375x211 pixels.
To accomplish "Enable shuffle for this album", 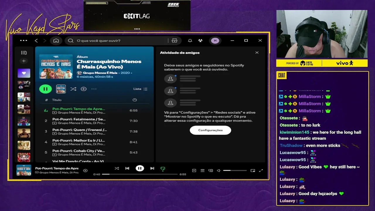I will click(x=73, y=89).
